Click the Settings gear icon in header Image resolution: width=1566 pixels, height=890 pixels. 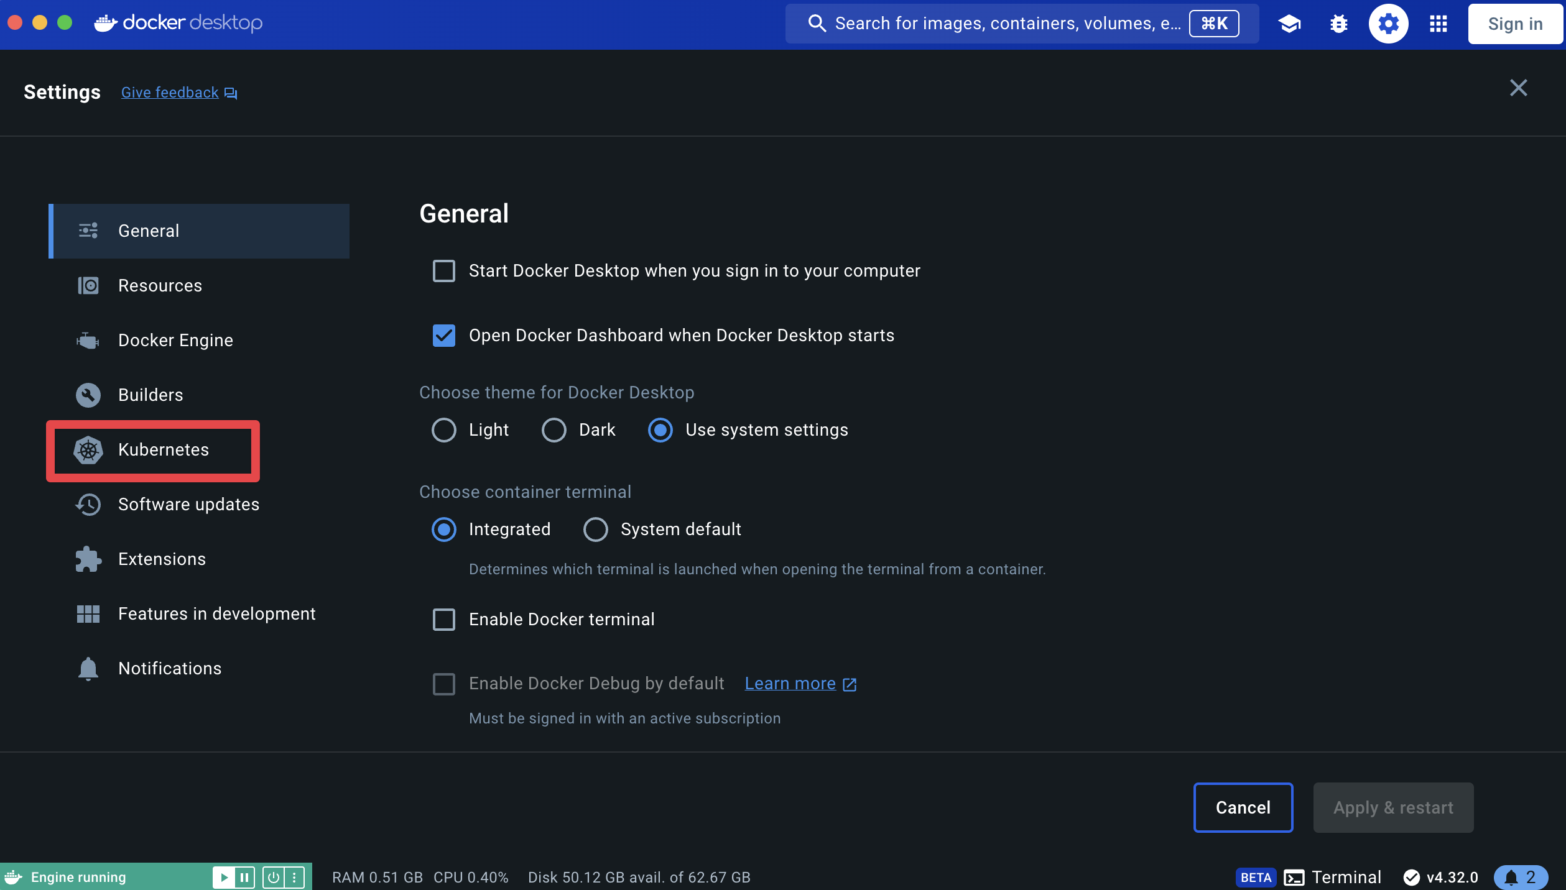pyautogui.click(x=1388, y=24)
